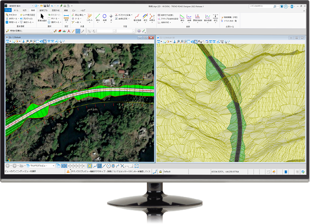Click the 曲線 circle arc tool
The image size is (310, 224).
pyautogui.click(x=104, y=16)
